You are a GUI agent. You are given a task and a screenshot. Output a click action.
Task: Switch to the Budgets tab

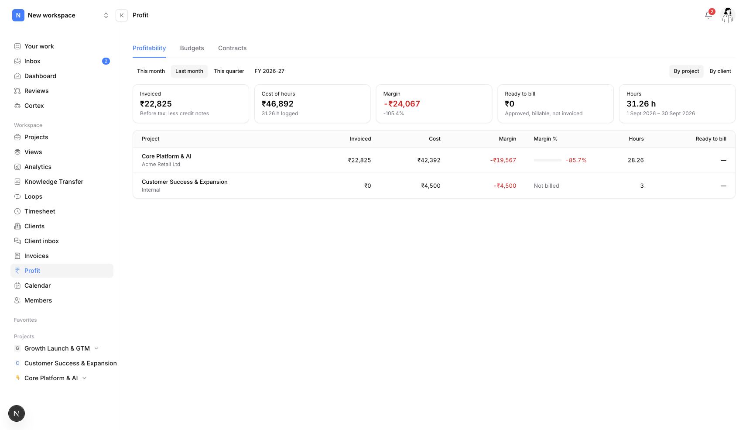(x=192, y=48)
